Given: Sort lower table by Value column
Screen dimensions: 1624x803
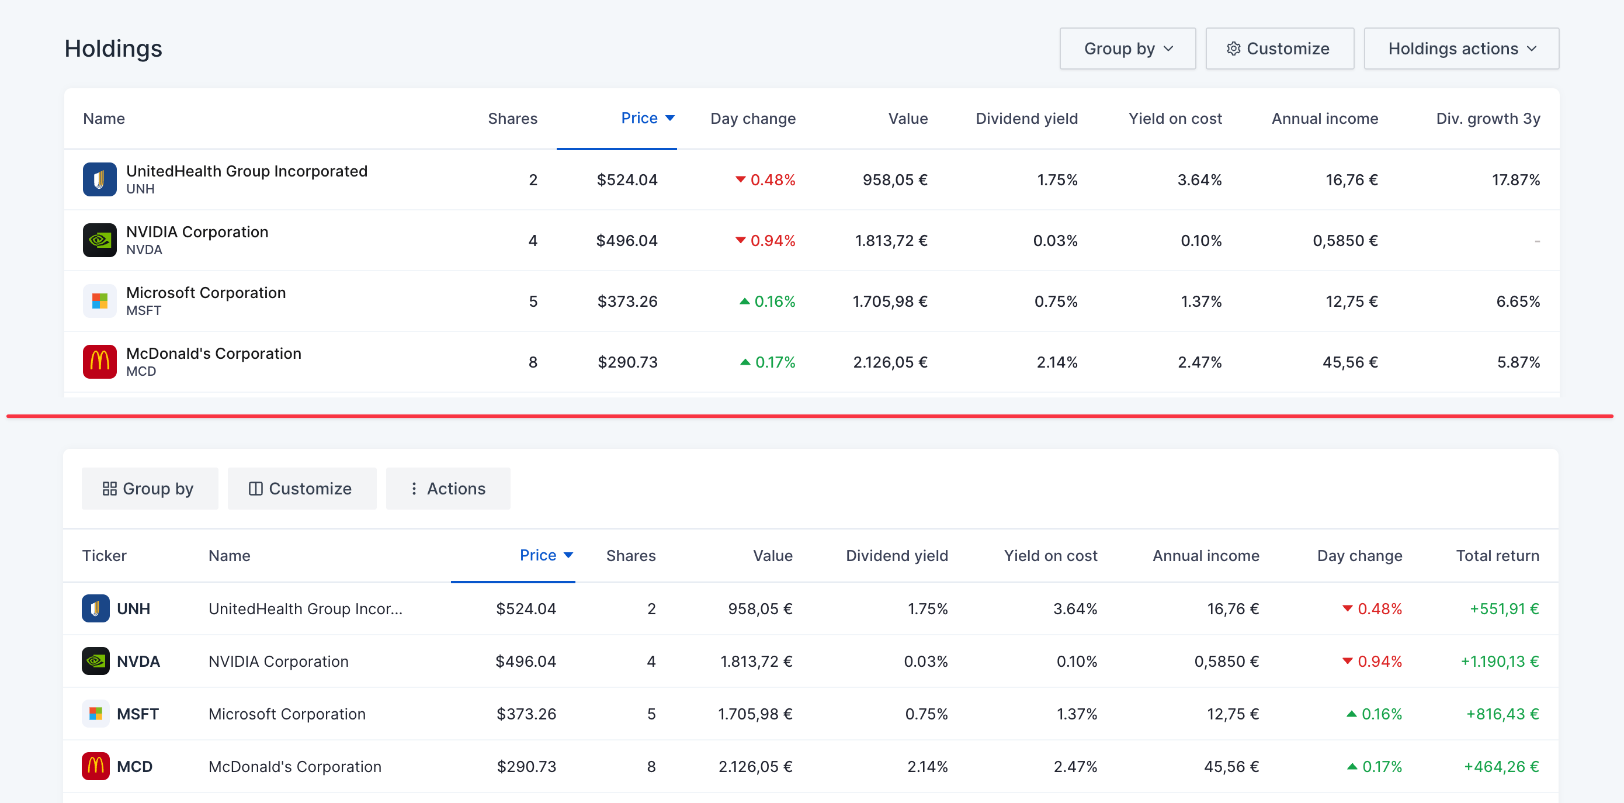Looking at the screenshot, I should pyautogui.click(x=772, y=556).
